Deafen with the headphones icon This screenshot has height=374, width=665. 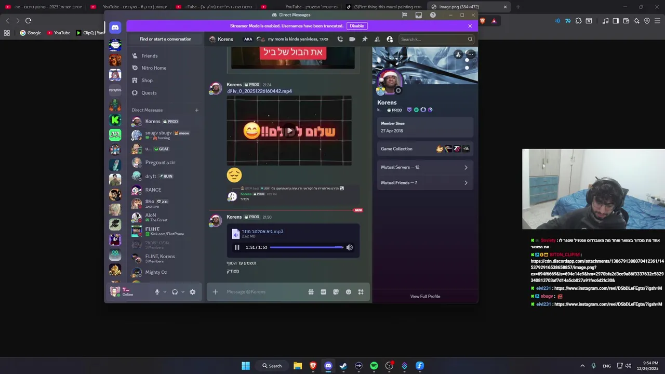pyautogui.click(x=175, y=292)
